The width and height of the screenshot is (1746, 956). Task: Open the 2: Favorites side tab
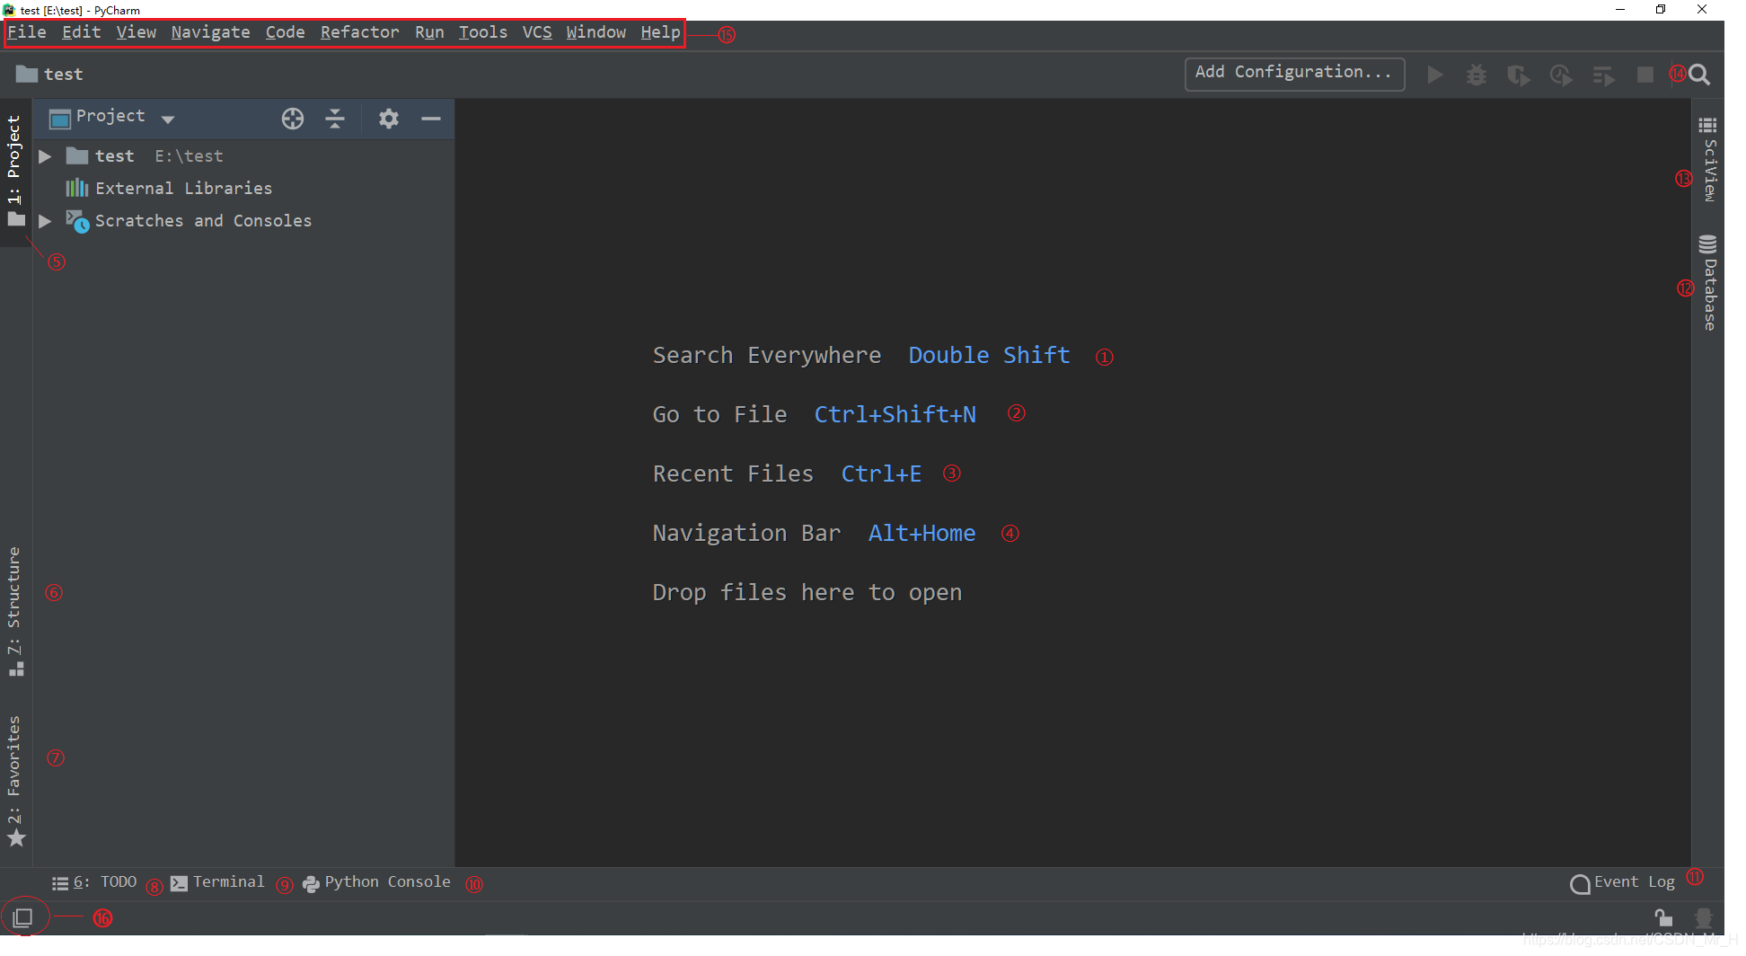tap(15, 782)
